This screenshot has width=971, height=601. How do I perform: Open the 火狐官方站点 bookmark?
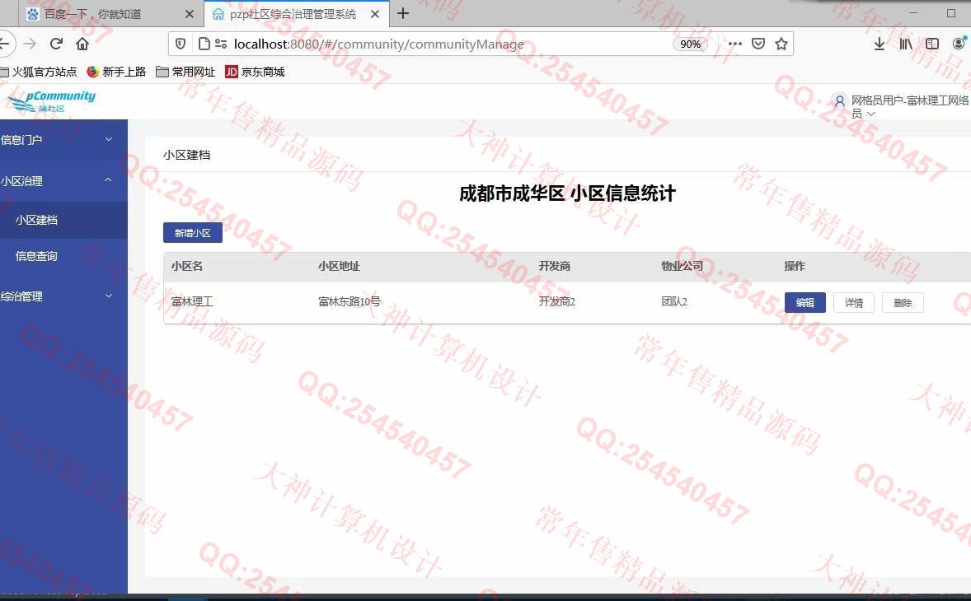click(x=39, y=72)
